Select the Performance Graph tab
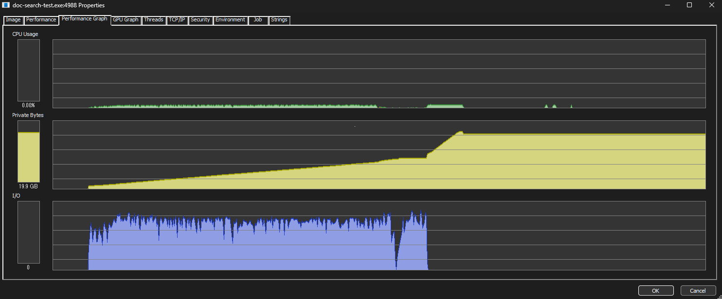The image size is (722, 299). pyautogui.click(x=84, y=19)
